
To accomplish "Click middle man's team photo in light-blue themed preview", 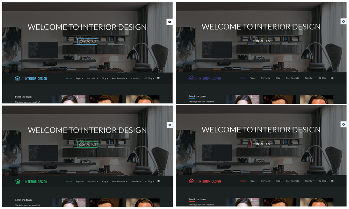I will click(x=106, y=99).
